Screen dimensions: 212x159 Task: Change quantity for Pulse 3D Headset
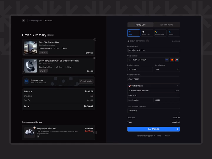pyautogui.click(x=43, y=71)
